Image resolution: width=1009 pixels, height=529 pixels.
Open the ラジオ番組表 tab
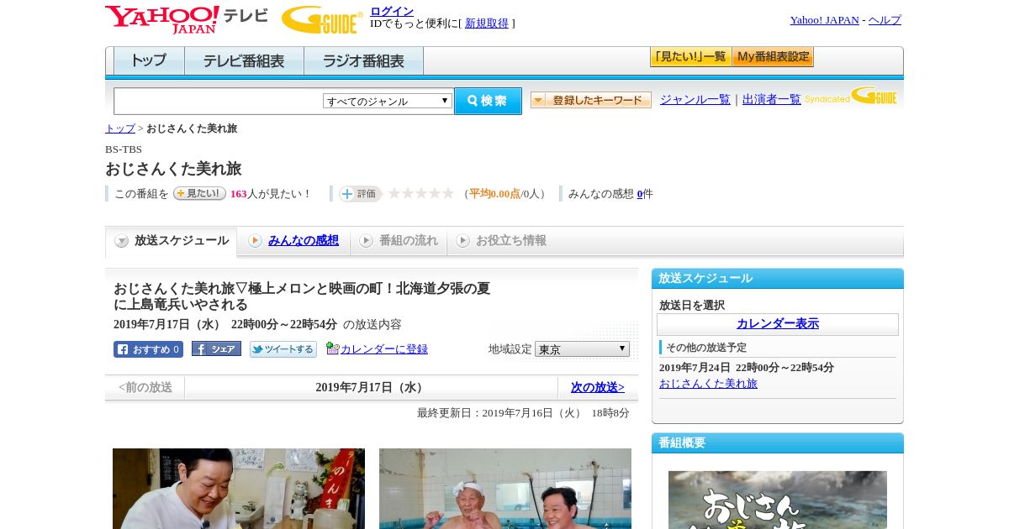click(x=363, y=61)
